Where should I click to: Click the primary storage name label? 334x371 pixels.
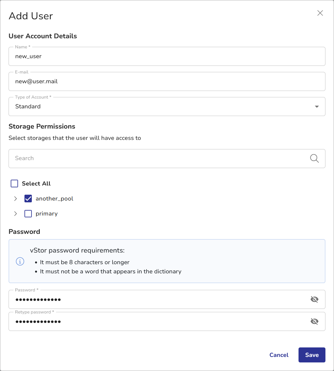(46, 214)
